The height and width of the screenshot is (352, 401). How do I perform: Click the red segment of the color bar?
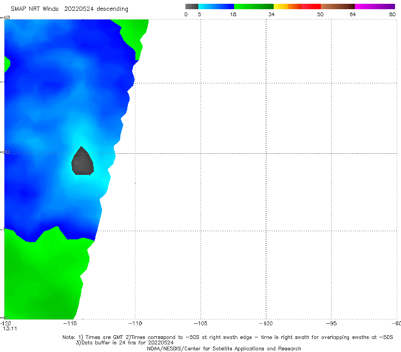pos(311,6)
